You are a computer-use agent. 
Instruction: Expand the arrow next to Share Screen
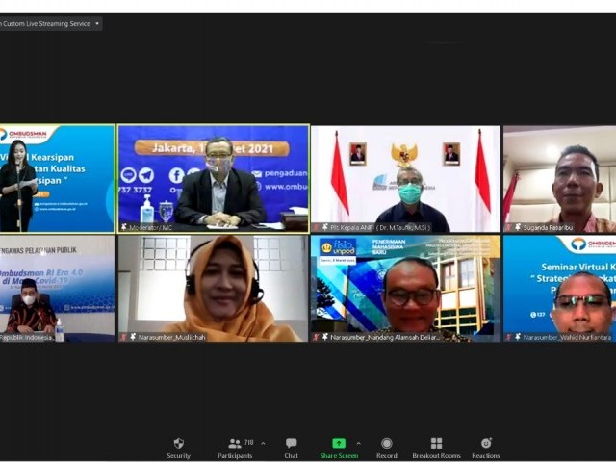click(359, 444)
